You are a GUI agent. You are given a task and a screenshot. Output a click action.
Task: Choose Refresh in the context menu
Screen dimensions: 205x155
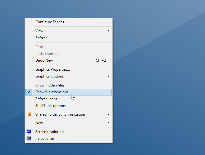(x=69, y=38)
